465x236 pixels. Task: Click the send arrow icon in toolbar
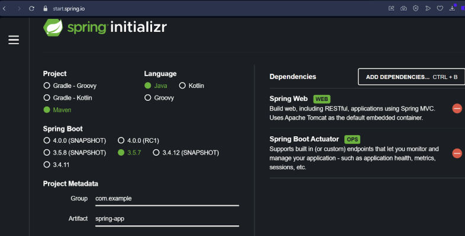point(428,8)
